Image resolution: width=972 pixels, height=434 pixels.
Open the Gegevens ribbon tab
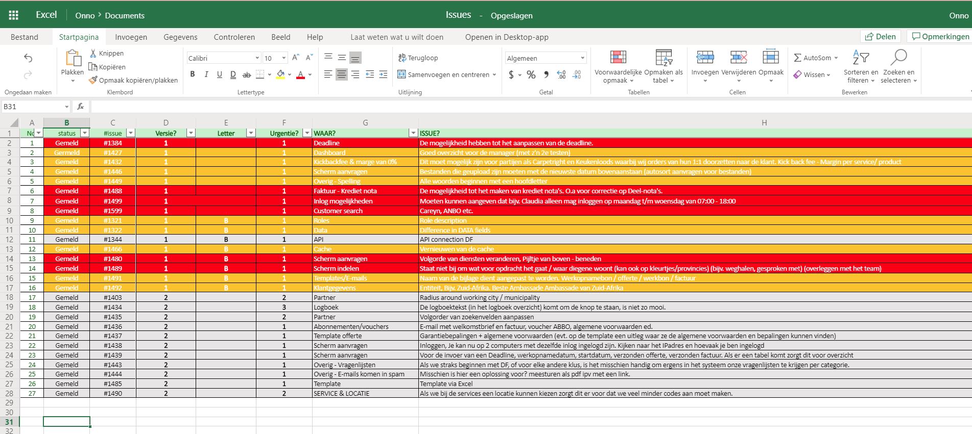point(180,37)
